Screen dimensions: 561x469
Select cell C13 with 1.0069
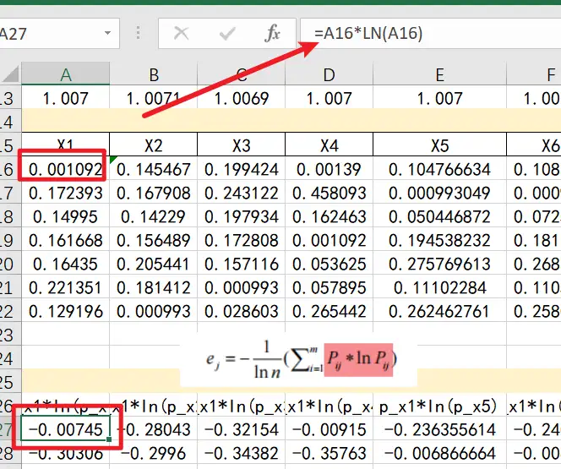point(242,98)
